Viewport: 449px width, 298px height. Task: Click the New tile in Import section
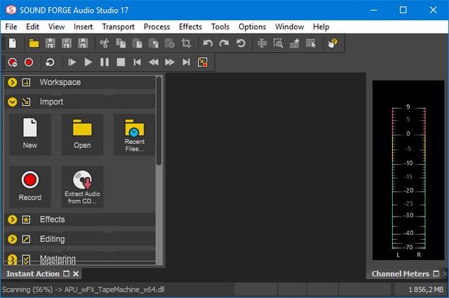[30, 134]
